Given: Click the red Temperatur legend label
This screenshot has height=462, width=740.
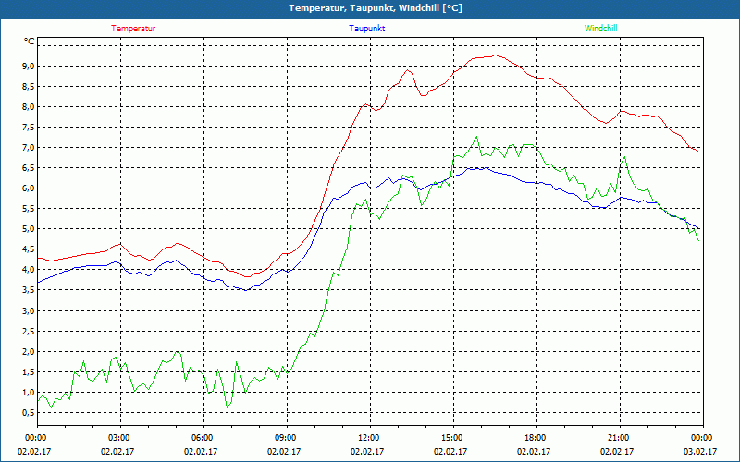Looking at the screenshot, I should point(133,29).
